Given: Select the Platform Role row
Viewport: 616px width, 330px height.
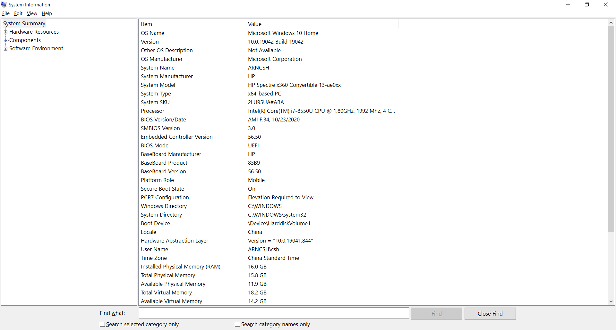Looking at the screenshot, I should (x=269, y=180).
